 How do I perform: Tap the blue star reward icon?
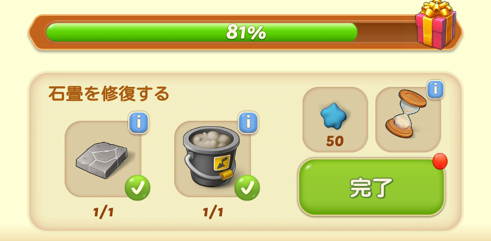pyautogui.click(x=334, y=116)
